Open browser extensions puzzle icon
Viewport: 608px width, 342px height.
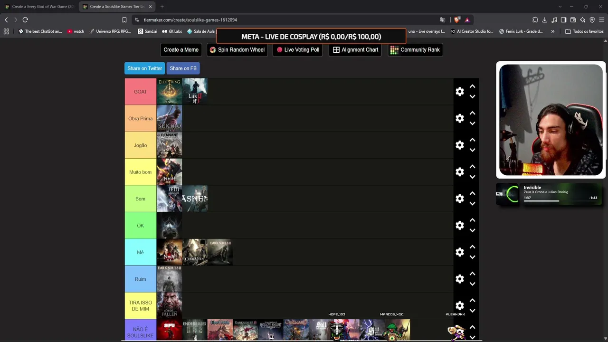pos(535,20)
